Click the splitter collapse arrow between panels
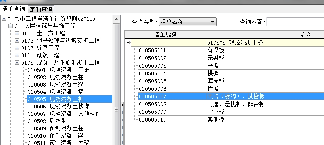324x145 pixels. 122,105
